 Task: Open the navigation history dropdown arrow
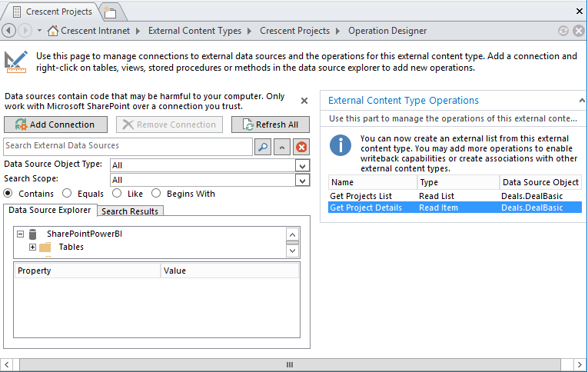pyautogui.click(x=39, y=31)
